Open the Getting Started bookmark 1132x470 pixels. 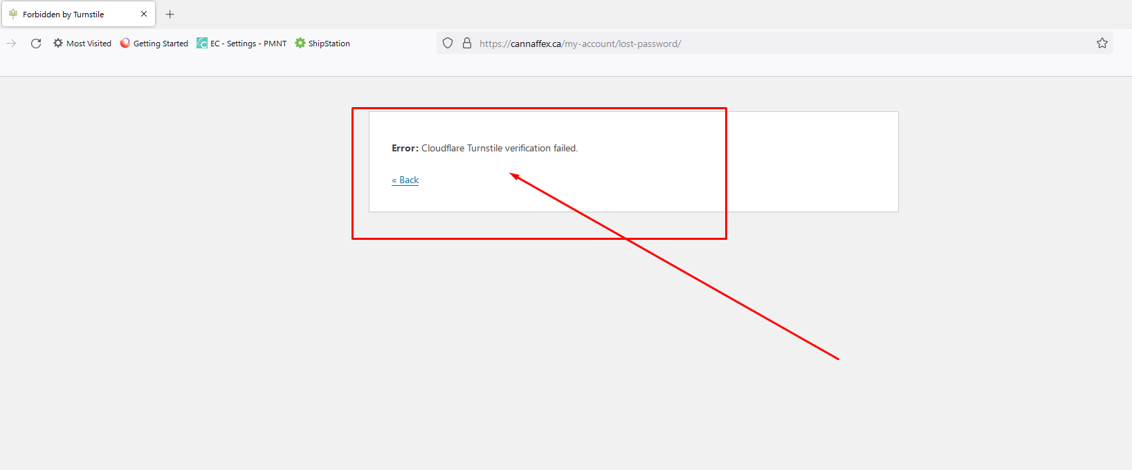(x=154, y=44)
